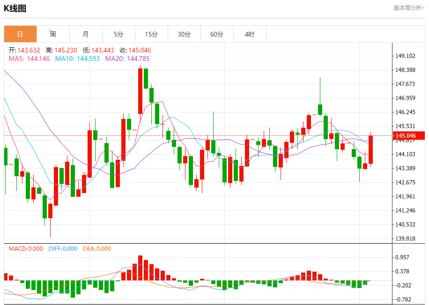Click the MA10: 144.593 legend

coord(77,59)
